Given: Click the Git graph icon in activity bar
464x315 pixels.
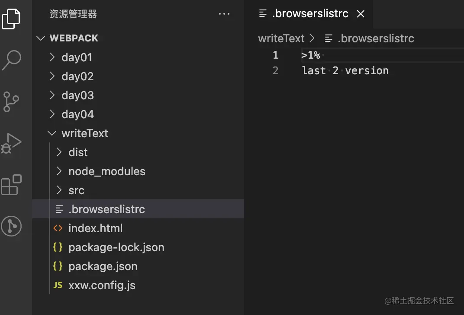Looking at the screenshot, I should [11, 226].
